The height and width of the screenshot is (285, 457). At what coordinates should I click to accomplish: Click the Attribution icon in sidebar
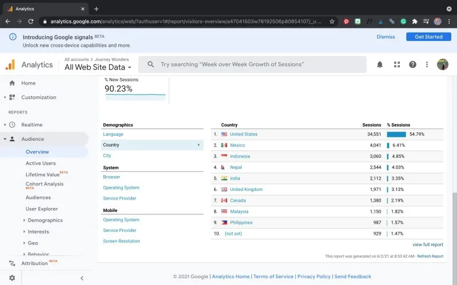click(x=12, y=263)
